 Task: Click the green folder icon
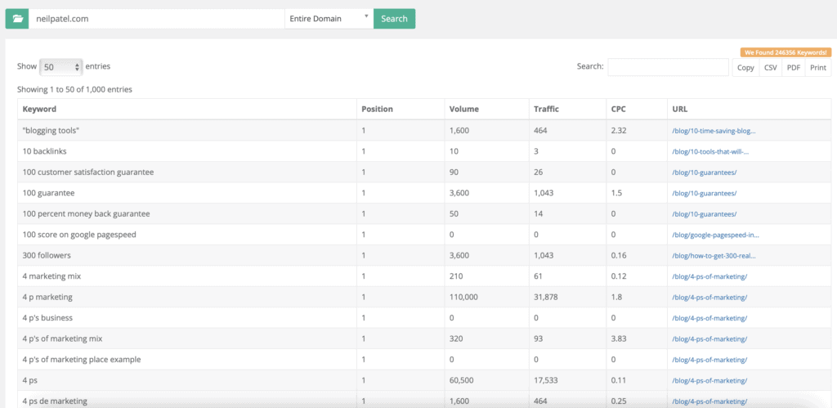pyautogui.click(x=17, y=19)
